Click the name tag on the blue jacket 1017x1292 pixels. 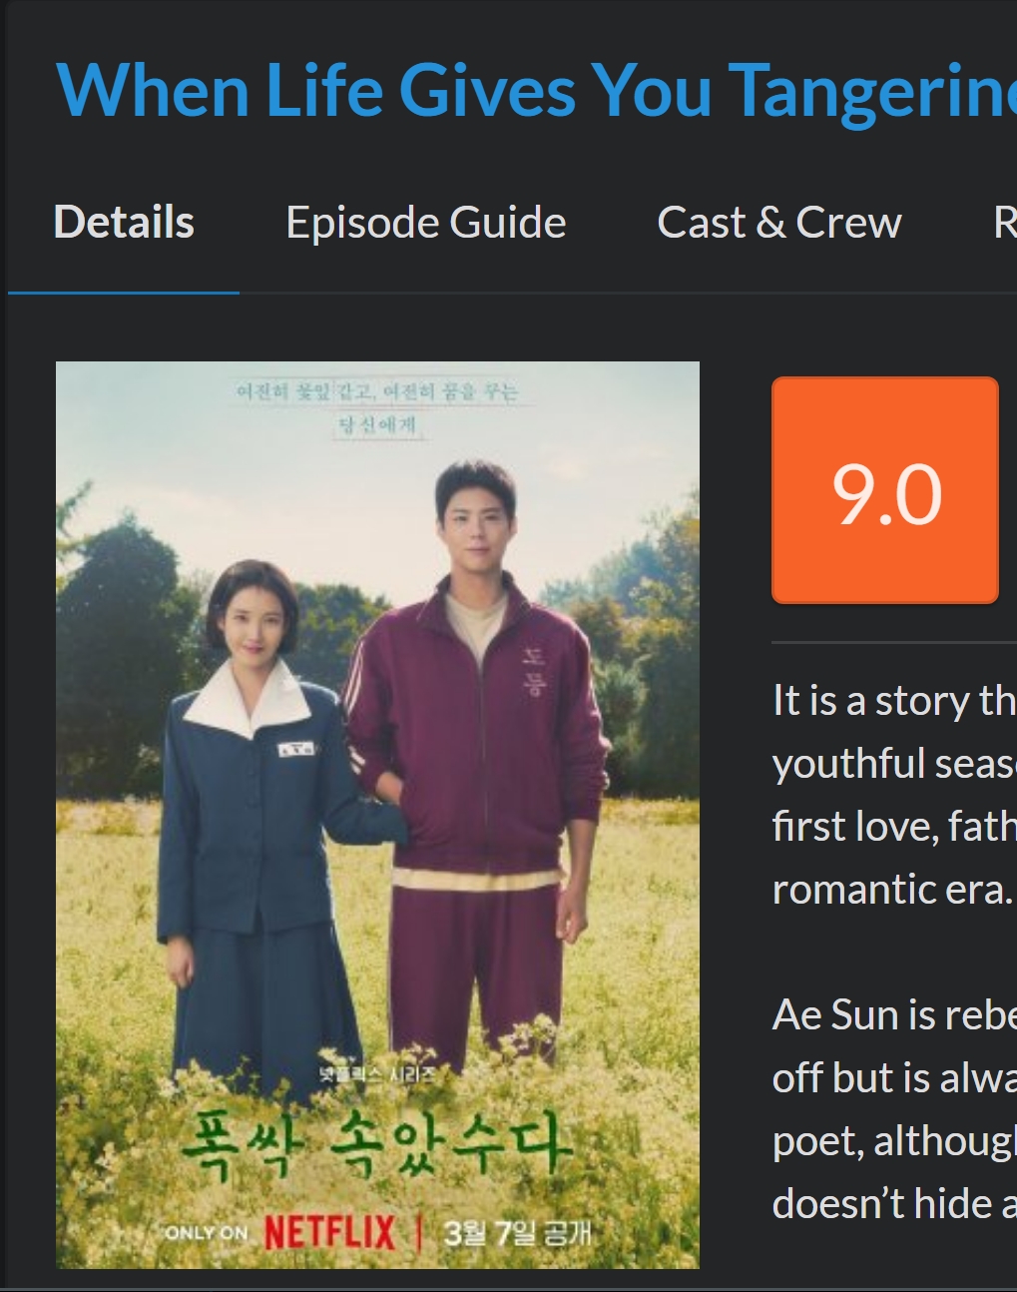click(x=296, y=748)
